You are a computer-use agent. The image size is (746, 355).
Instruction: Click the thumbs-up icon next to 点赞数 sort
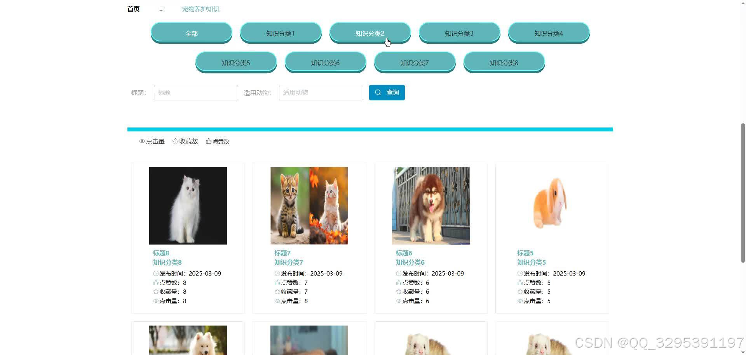click(x=209, y=141)
